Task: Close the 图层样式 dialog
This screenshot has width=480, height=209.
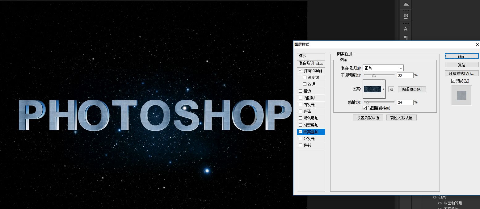Action: click(x=478, y=44)
